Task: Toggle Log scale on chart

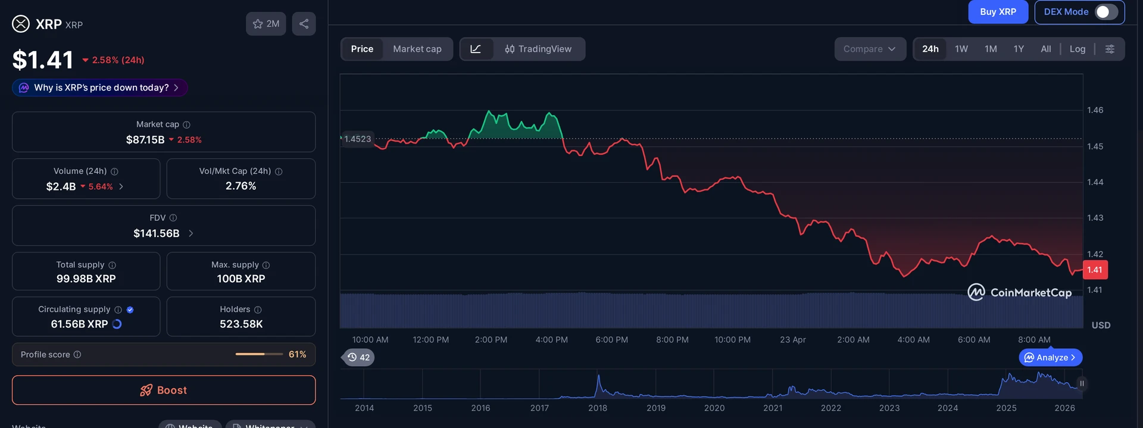Action: pos(1077,49)
